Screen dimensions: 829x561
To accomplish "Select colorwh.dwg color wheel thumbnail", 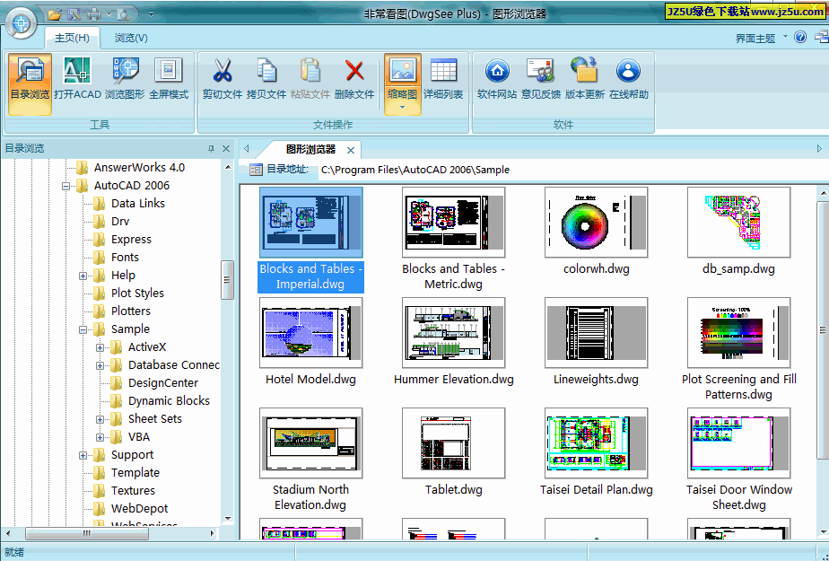I will [x=596, y=222].
